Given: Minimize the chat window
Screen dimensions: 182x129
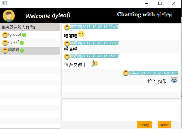Looking at the screenshot, I should pyautogui.click(x=146, y=3).
